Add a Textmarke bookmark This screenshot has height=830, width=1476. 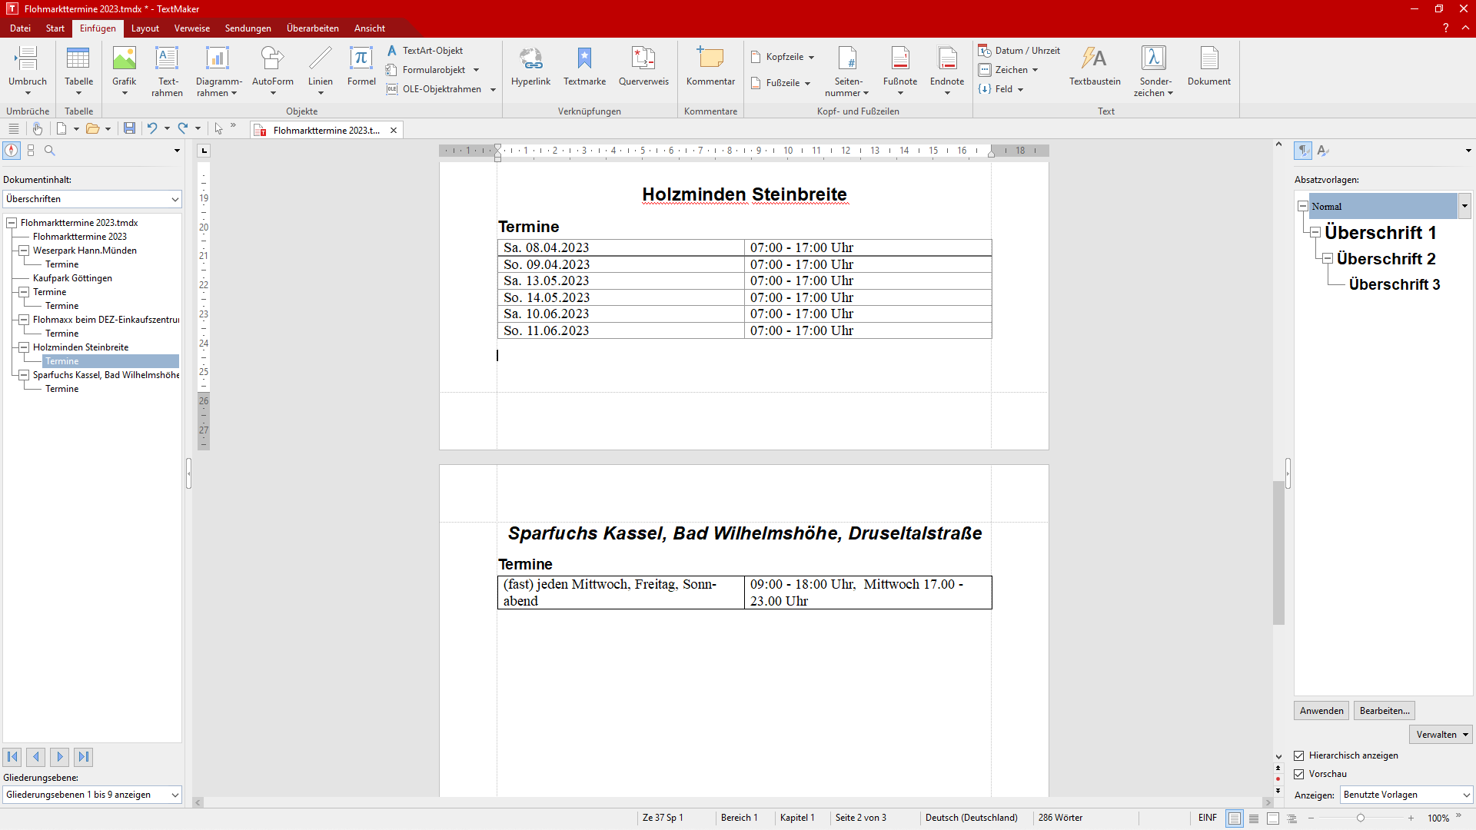click(x=584, y=66)
